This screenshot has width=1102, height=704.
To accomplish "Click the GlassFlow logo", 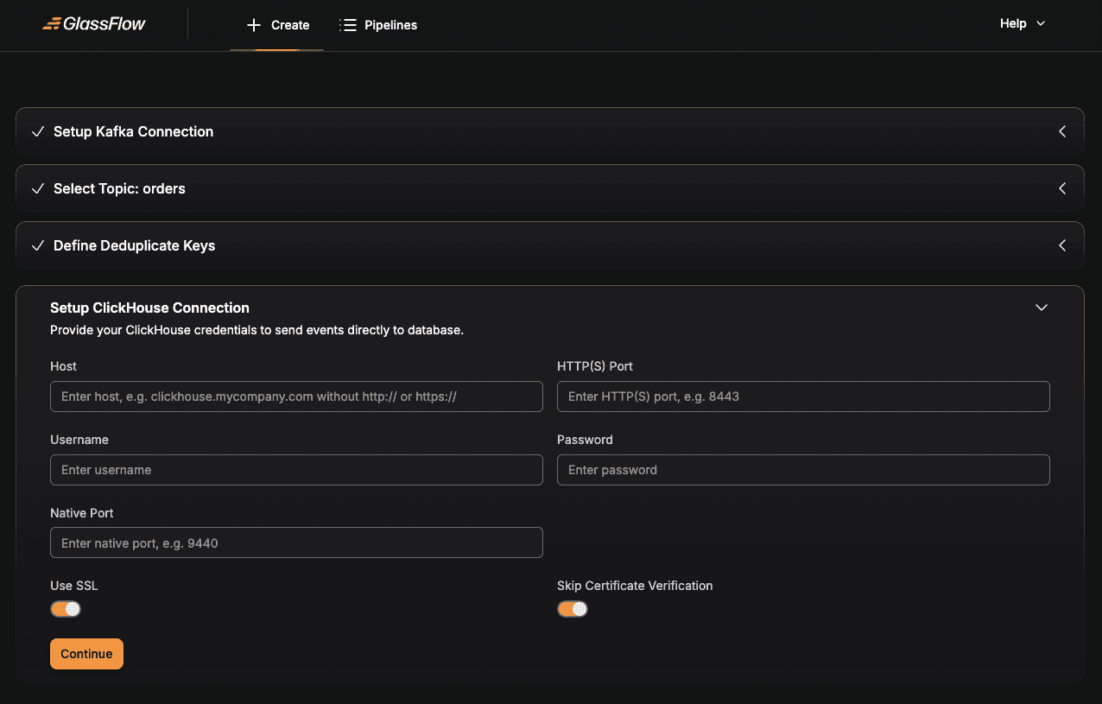I will coord(94,24).
